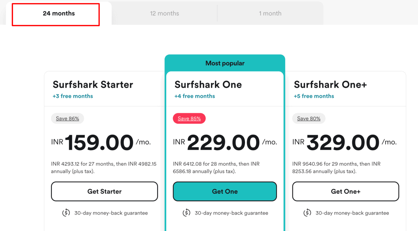Switch to the 1 month tab
418x231 pixels.
click(x=270, y=14)
